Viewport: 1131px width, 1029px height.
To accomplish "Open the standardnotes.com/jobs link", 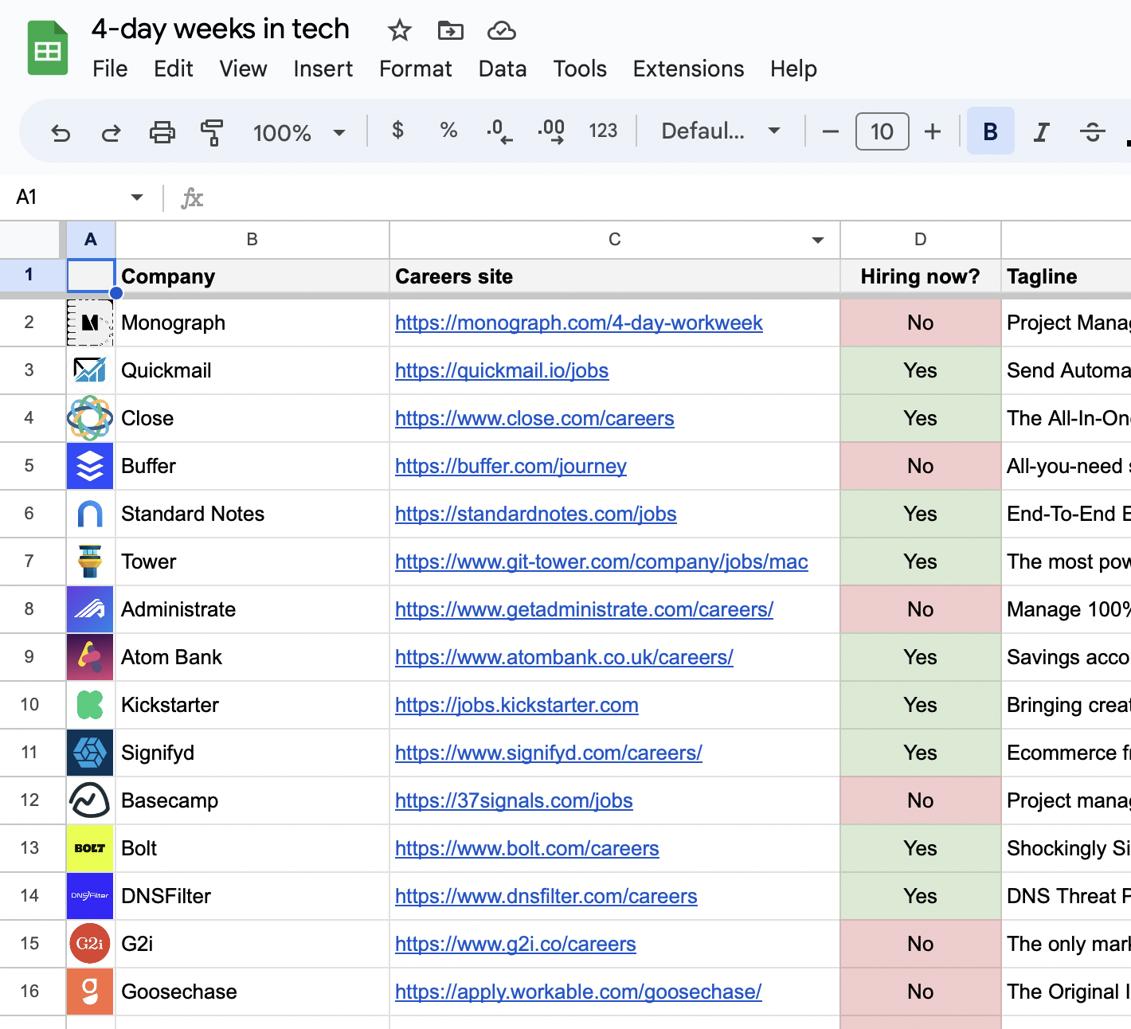I will (x=536, y=514).
